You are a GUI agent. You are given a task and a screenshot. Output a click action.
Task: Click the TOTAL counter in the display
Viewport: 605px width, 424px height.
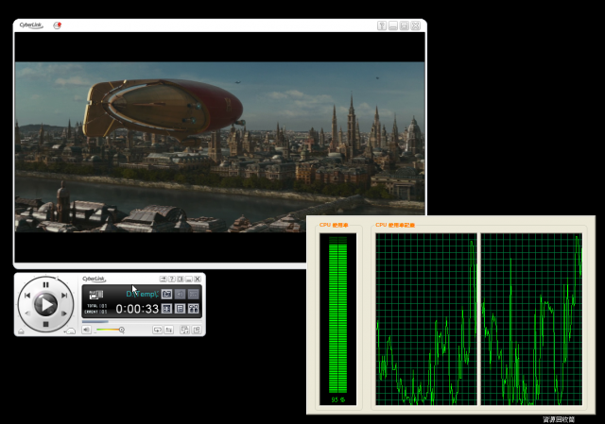(x=96, y=306)
